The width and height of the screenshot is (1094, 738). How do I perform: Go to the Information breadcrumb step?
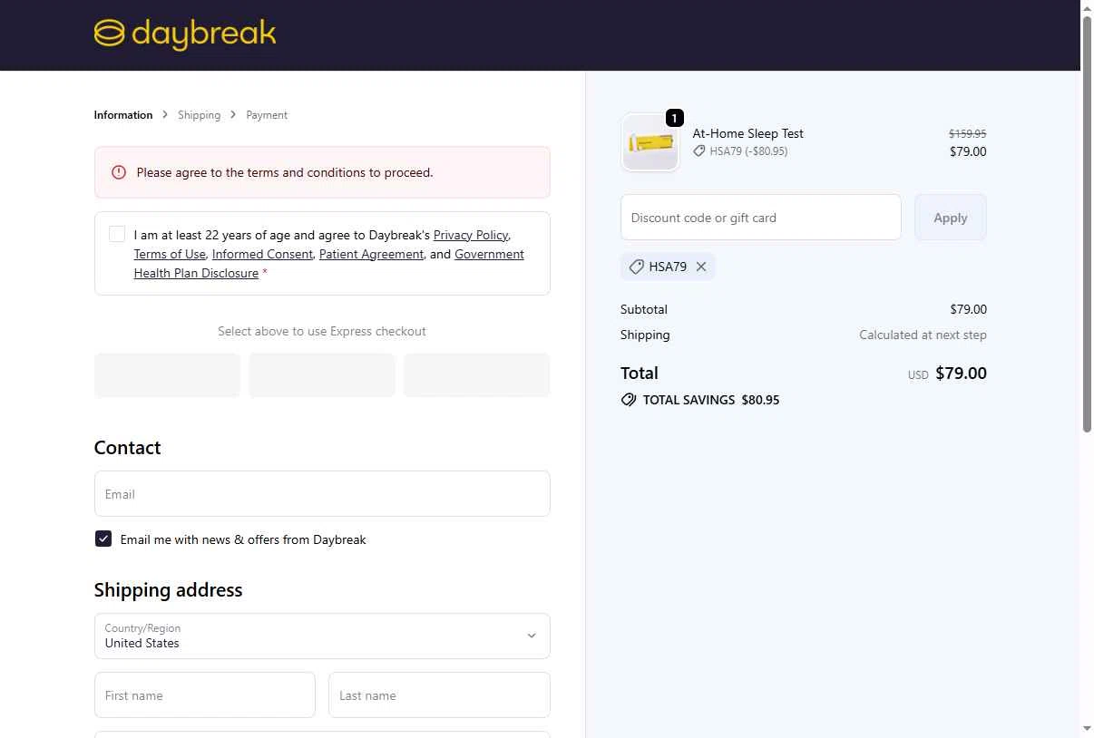tap(123, 115)
